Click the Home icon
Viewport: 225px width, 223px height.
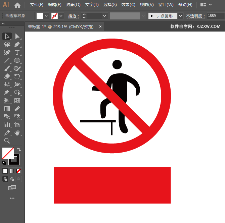coord(17,5)
